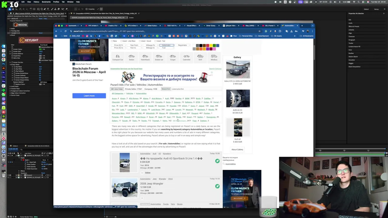Open the Mercedes-Benz brand link

click(118, 113)
